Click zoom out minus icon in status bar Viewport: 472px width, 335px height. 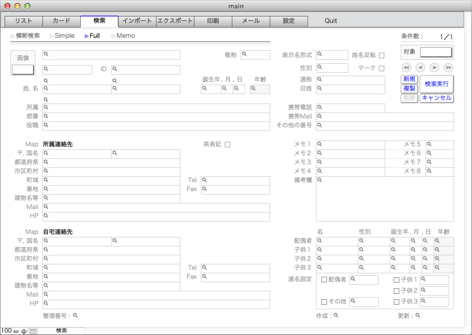tap(16, 332)
